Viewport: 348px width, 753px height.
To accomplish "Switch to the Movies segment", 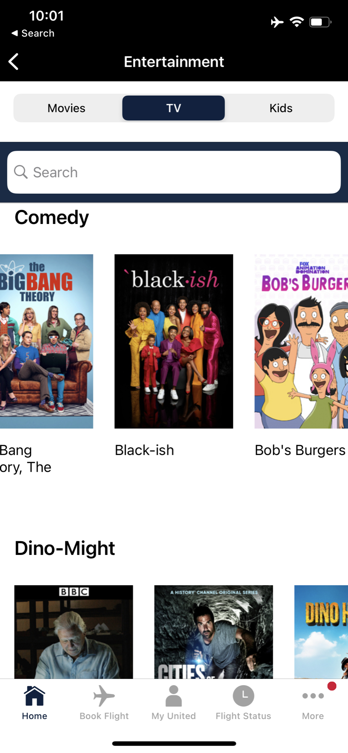I will point(67,108).
